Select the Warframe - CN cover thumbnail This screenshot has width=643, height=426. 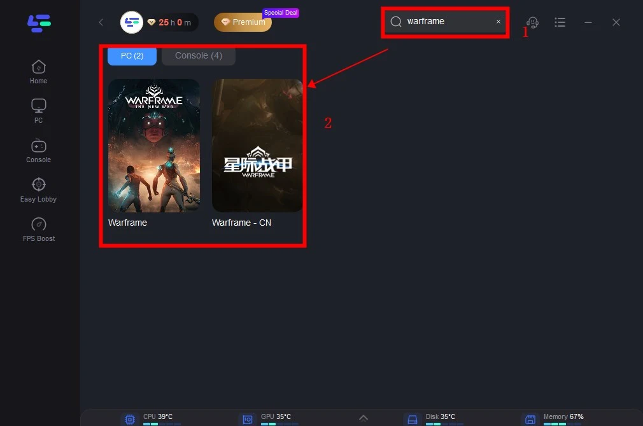pyautogui.click(x=257, y=146)
